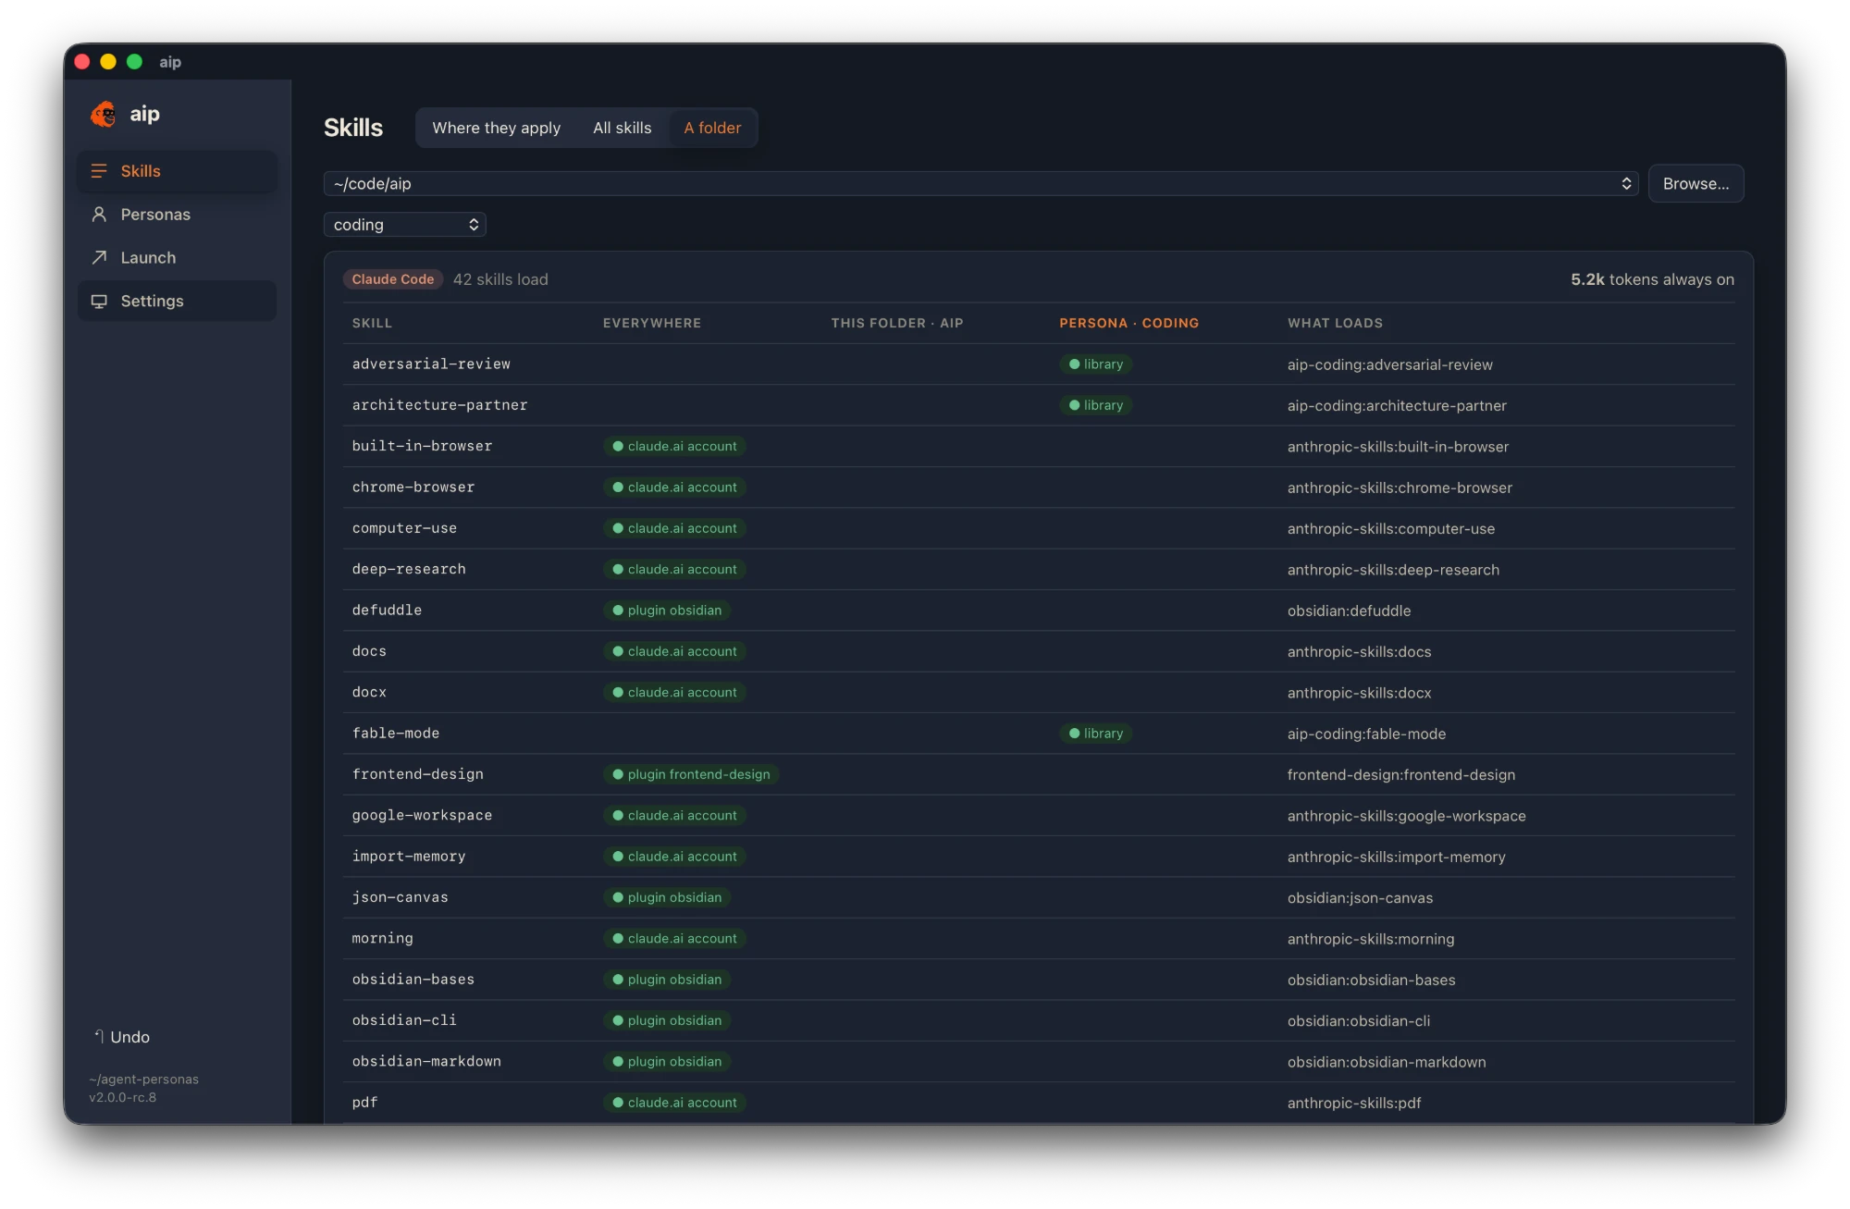Open Launch in the sidebar

177,258
